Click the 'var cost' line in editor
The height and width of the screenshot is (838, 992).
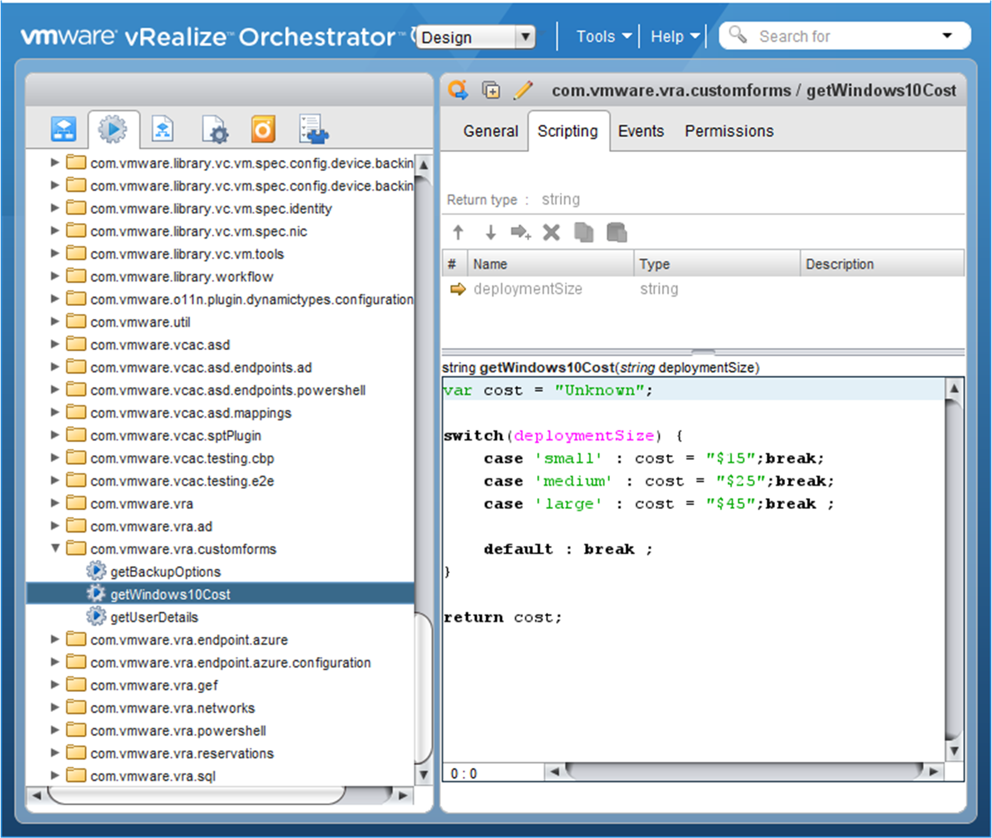pos(547,390)
